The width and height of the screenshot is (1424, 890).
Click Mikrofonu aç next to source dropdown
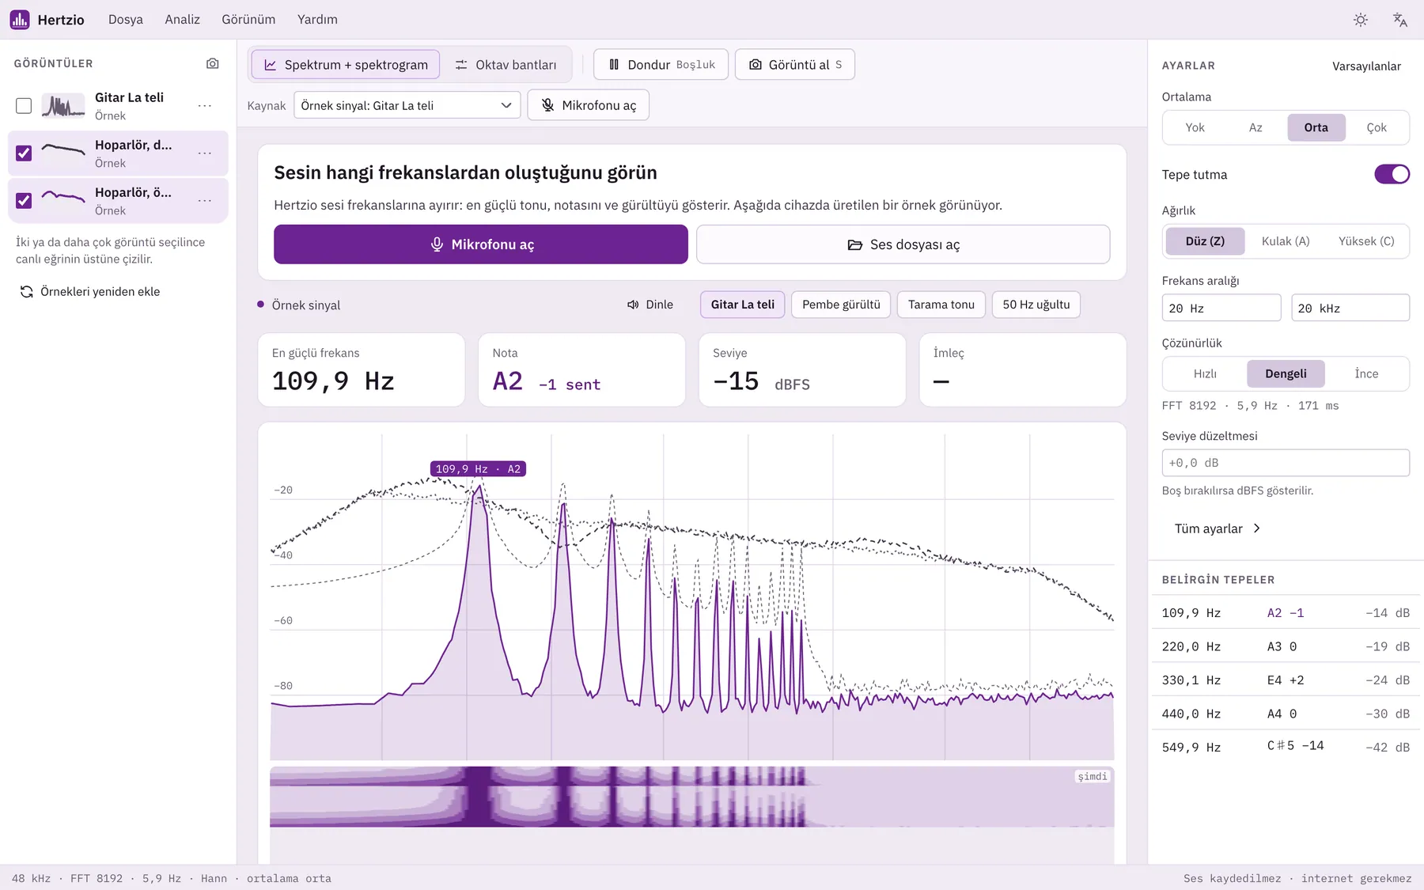(x=589, y=105)
